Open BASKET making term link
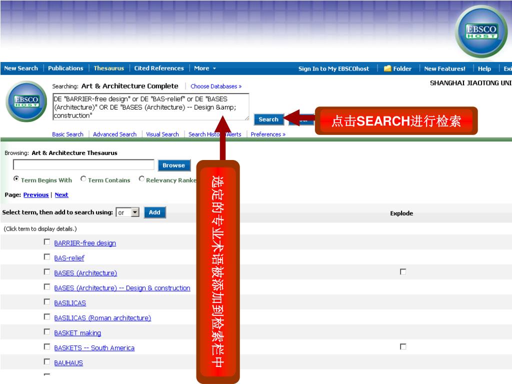 (77, 333)
